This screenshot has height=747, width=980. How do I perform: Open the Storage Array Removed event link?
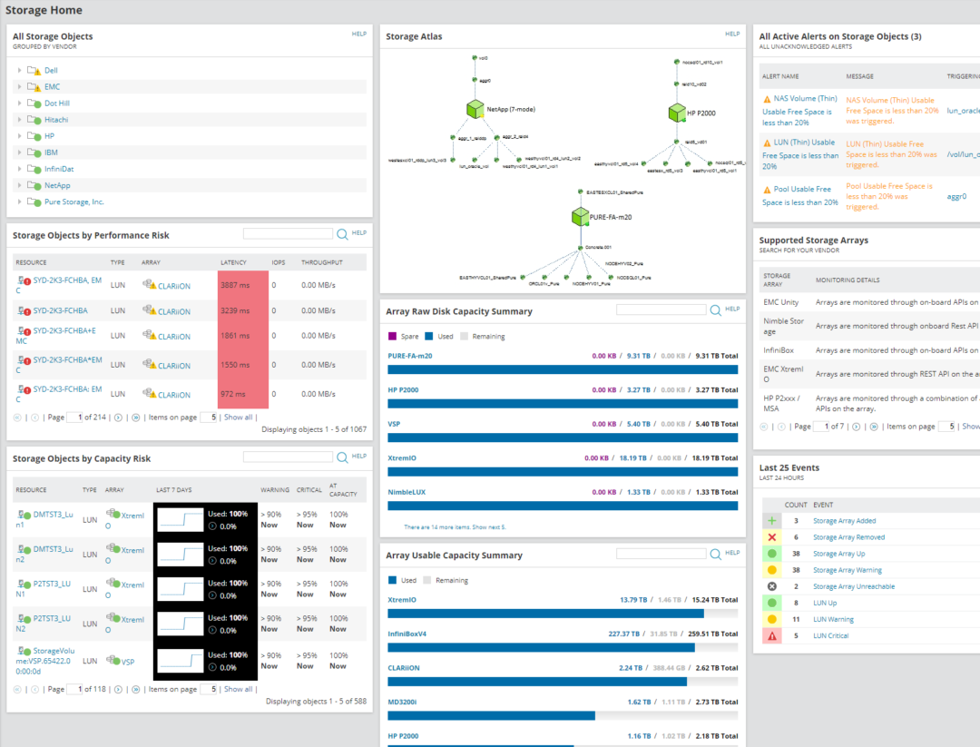[x=848, y=537]
